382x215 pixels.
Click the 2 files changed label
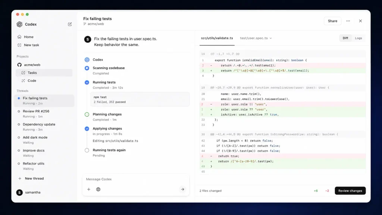click(x=210, y=191)
